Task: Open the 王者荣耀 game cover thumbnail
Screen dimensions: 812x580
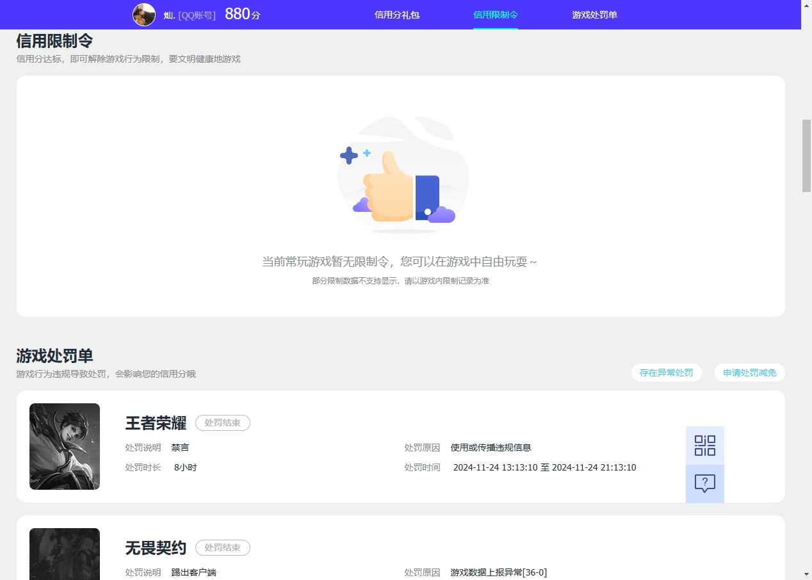Action: [65, 446]
